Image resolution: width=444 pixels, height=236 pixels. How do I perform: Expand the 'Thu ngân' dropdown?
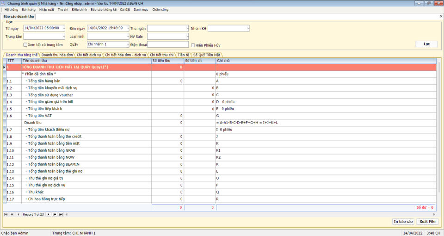click(187, 28)
